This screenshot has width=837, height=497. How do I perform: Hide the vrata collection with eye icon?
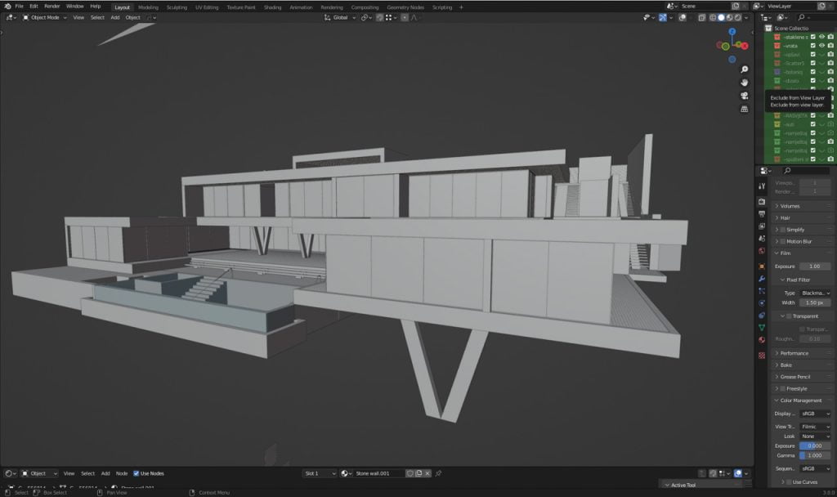tap(821, 46)
